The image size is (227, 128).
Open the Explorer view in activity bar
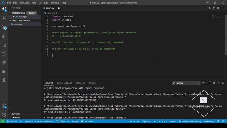pos(4,9)
